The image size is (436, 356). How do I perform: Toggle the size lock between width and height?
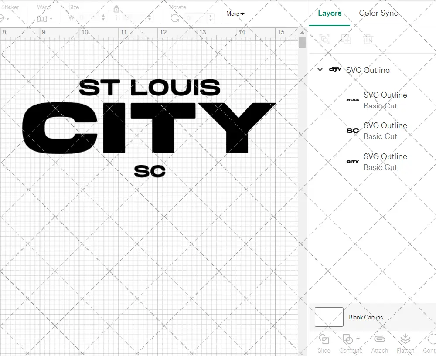click(x=117, y=9)
